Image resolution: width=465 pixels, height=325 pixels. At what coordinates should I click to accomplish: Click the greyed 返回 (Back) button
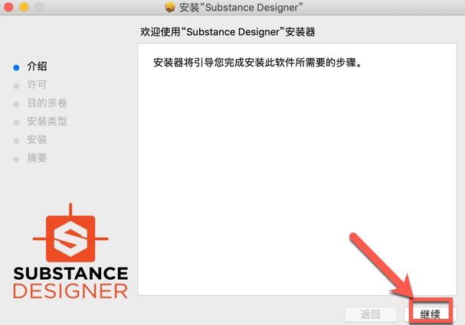coord(371,314)
